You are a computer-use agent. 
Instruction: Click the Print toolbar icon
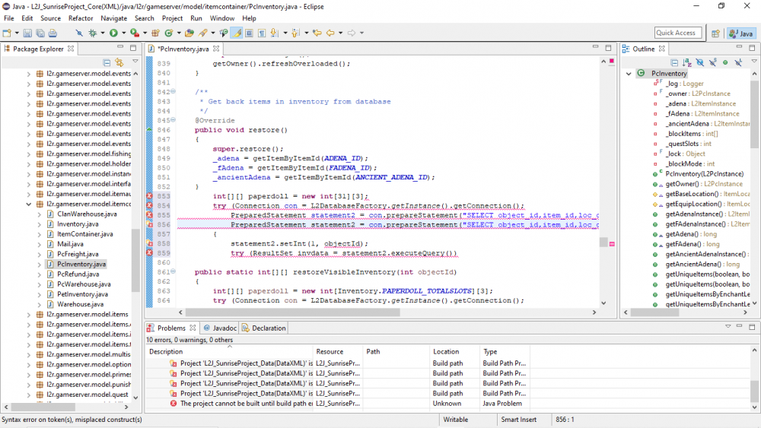53,33
